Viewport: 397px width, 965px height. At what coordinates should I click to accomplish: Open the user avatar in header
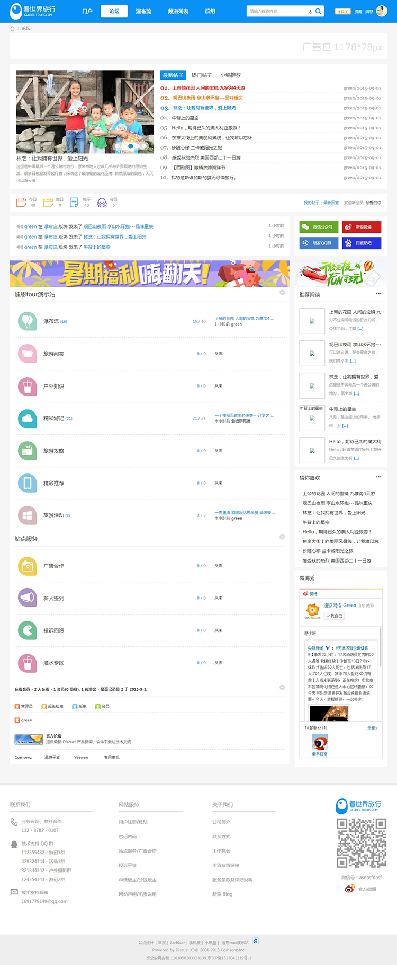(382, 11)
